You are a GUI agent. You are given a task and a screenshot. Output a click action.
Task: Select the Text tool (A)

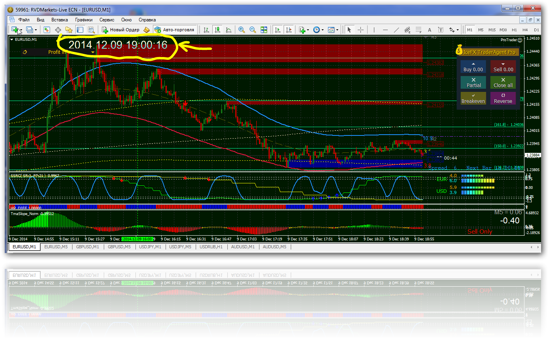429,30
